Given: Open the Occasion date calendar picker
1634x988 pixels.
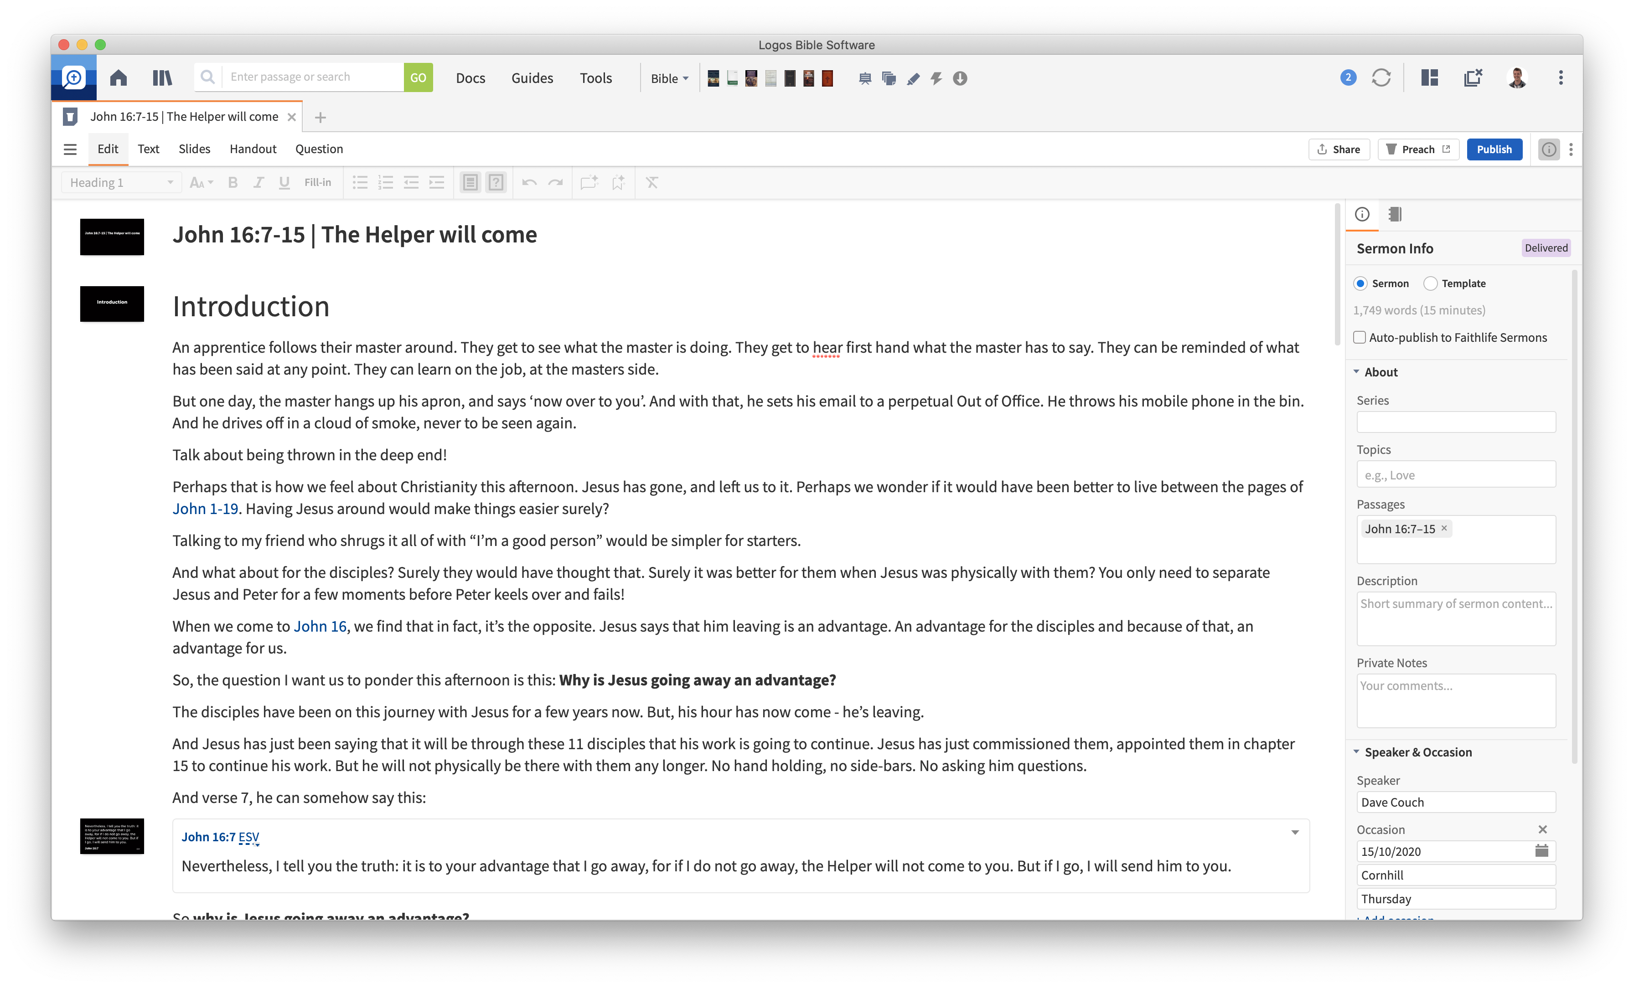Looking at the screenshot, I should click(1541, 851).
